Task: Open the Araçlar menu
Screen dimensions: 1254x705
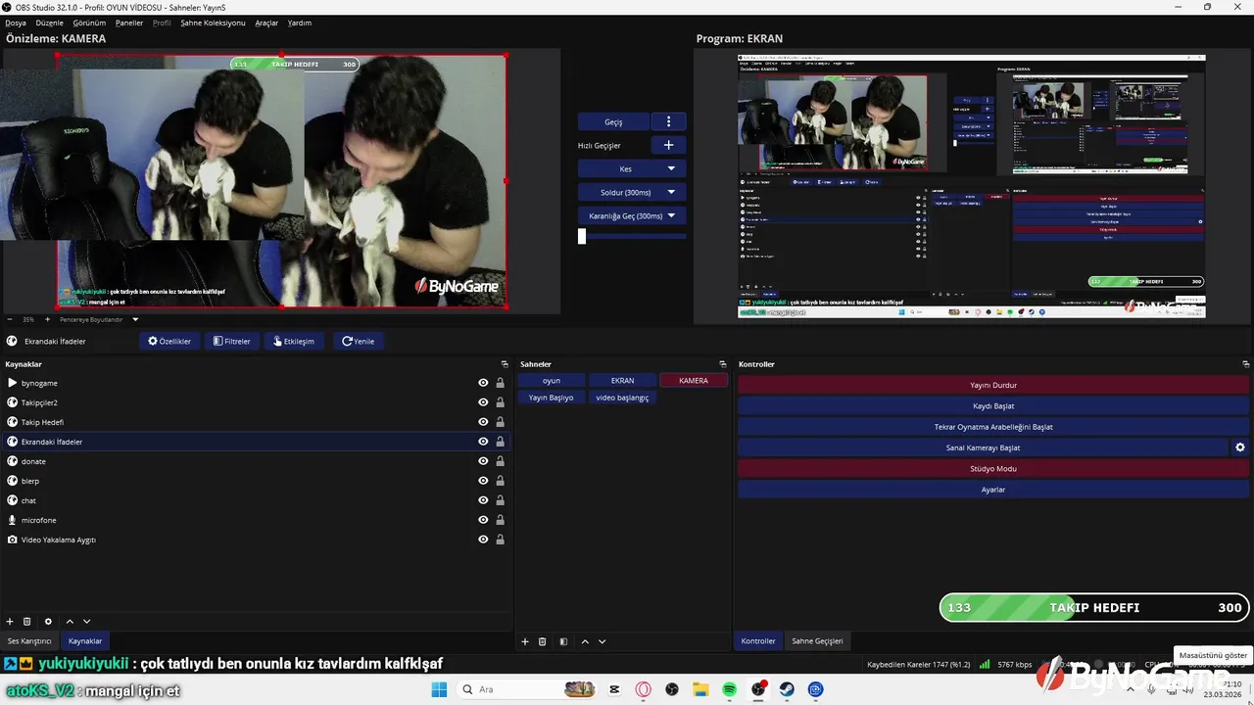Action: [x=266, y=23]
